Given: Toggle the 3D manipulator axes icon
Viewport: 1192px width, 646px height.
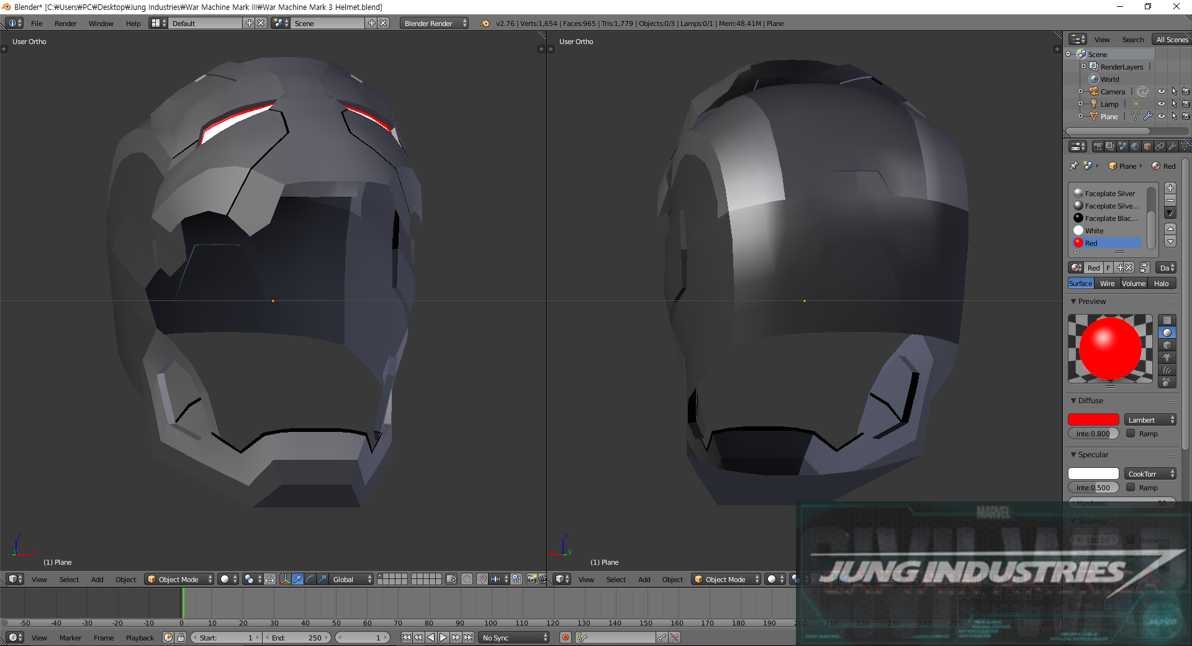Looking at the screenshot, I should coord(285,579).
